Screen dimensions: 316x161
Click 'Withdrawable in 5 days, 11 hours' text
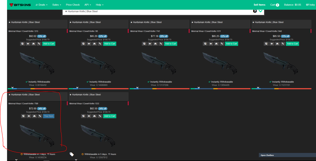point(100,154)
